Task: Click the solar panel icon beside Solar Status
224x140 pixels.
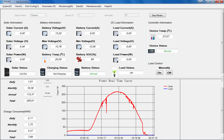Action: [7, 71]
